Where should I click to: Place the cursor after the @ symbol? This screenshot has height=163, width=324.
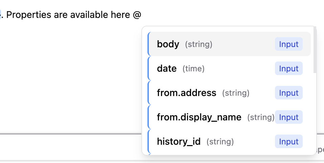141,15
